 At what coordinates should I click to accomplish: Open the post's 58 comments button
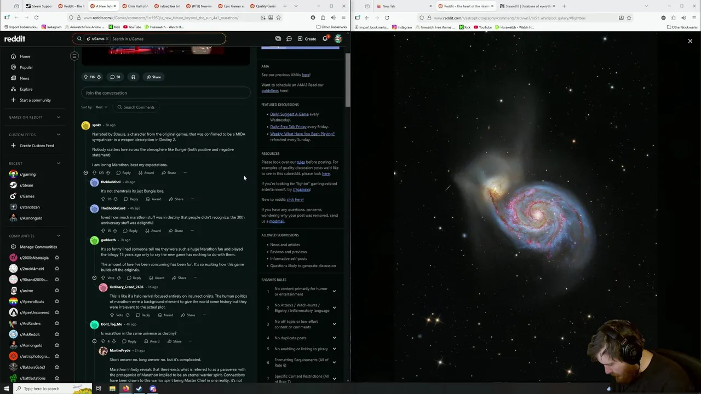115,77
